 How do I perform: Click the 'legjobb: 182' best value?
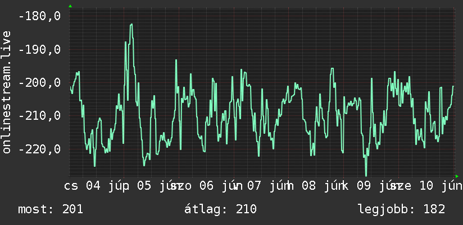(x=401, y=209)
